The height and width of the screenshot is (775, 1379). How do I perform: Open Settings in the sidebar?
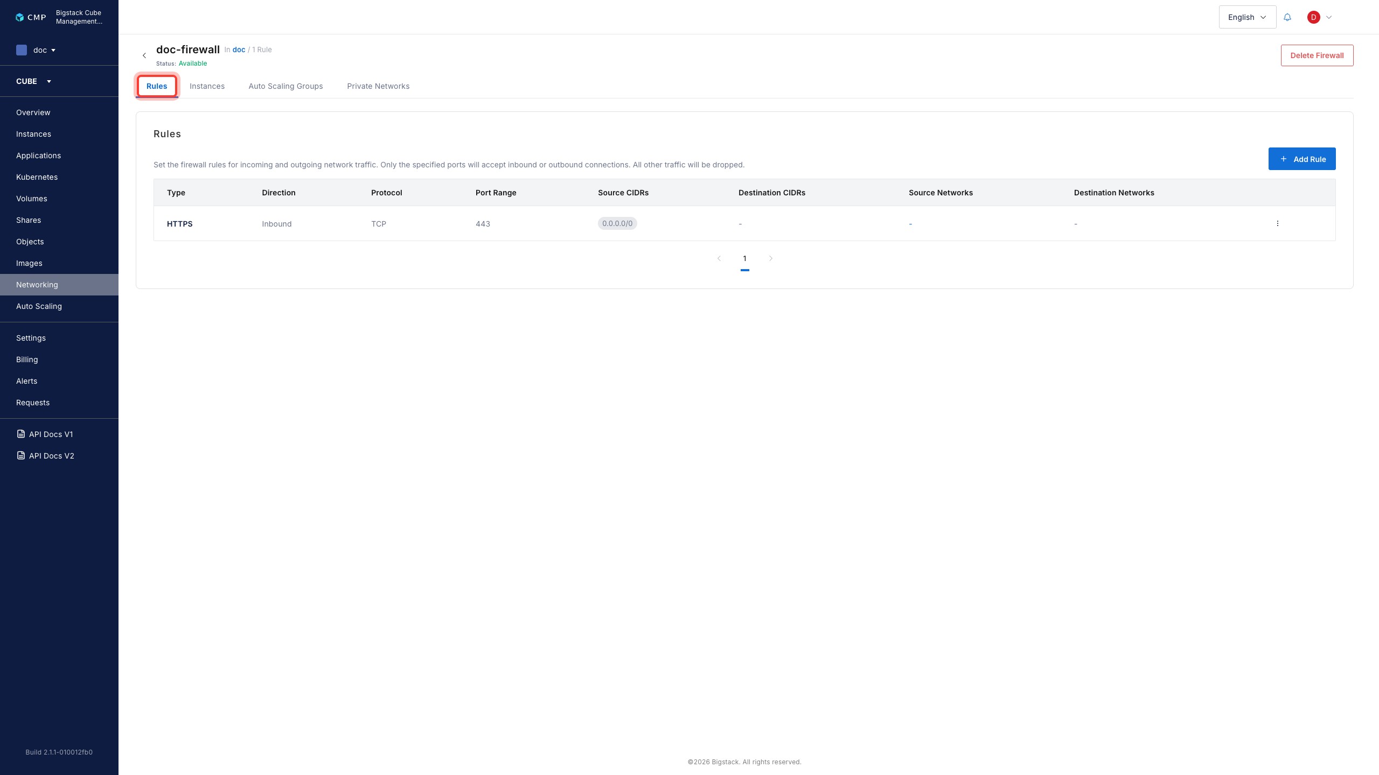point(59,338)
